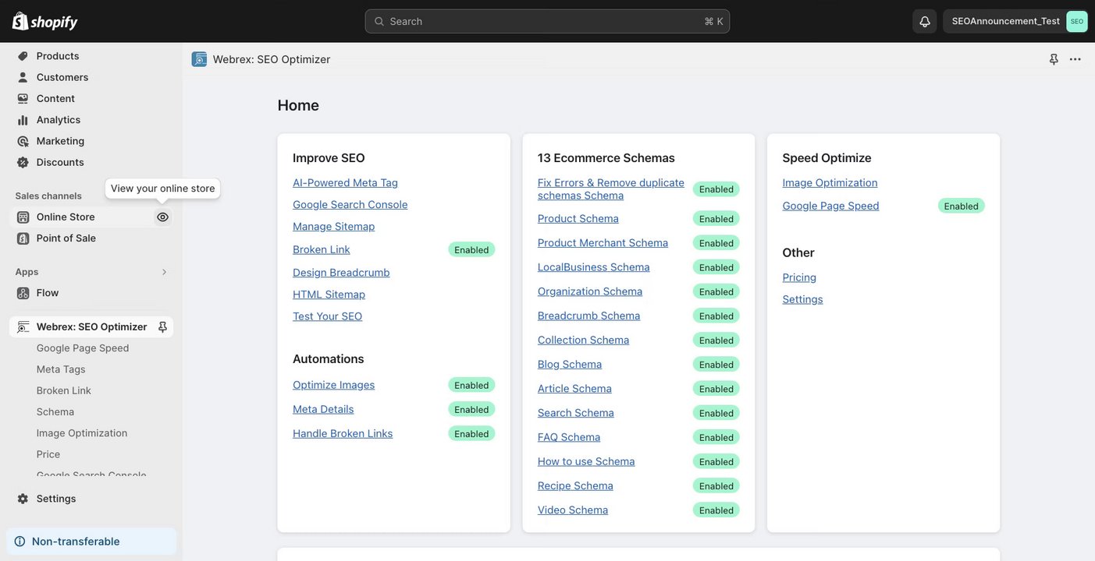Click the Products tag icon
The width and height of the screenshot is (1095, 561).
(23, 56)
